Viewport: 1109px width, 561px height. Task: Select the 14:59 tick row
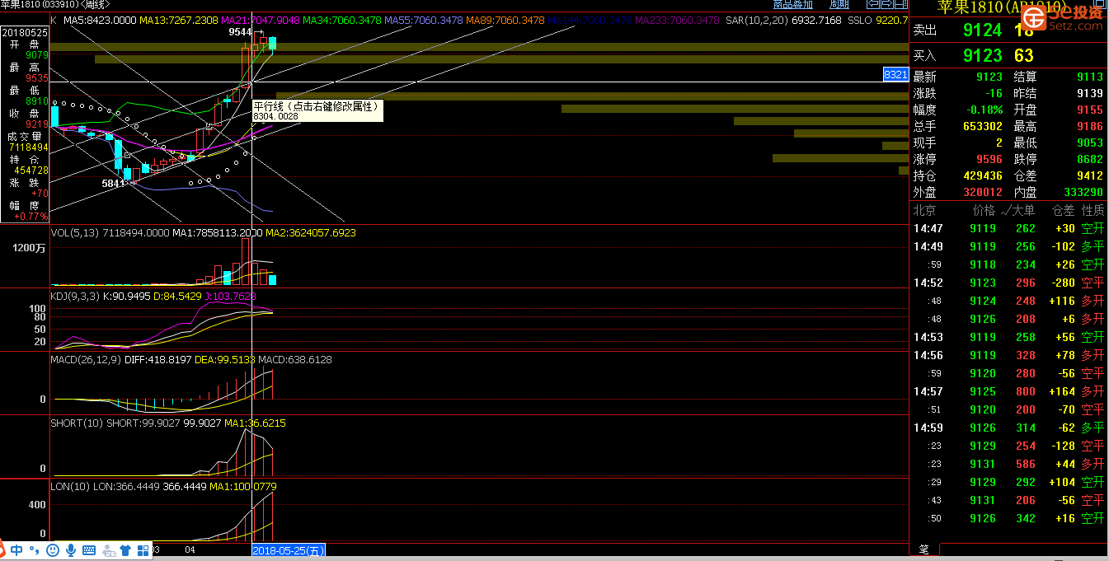[1008, 428]
